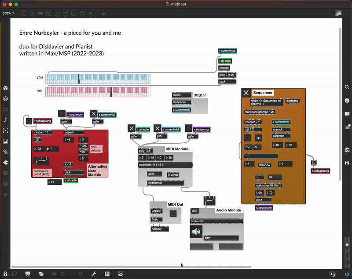The width and height of the screenshot is (352, 279).
Task: Click the bang button beside r schlagbang
Action: [x=29, y=121]
